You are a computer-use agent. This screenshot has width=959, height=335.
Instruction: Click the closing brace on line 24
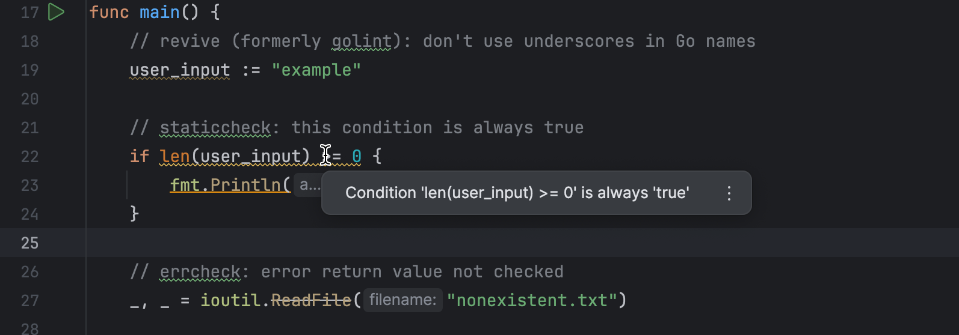point(134,214)
